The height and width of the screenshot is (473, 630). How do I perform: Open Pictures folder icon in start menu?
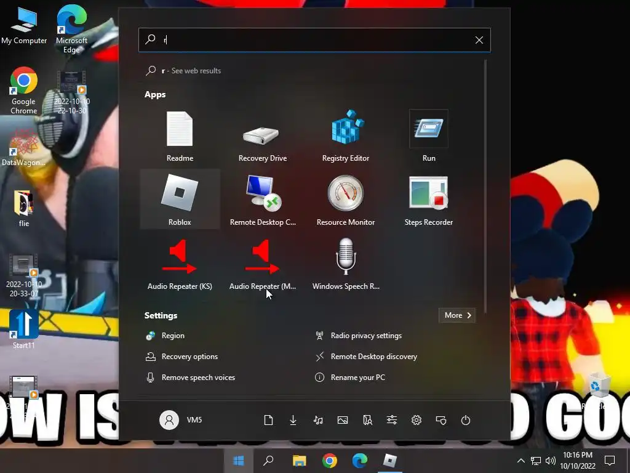point(343,420)
